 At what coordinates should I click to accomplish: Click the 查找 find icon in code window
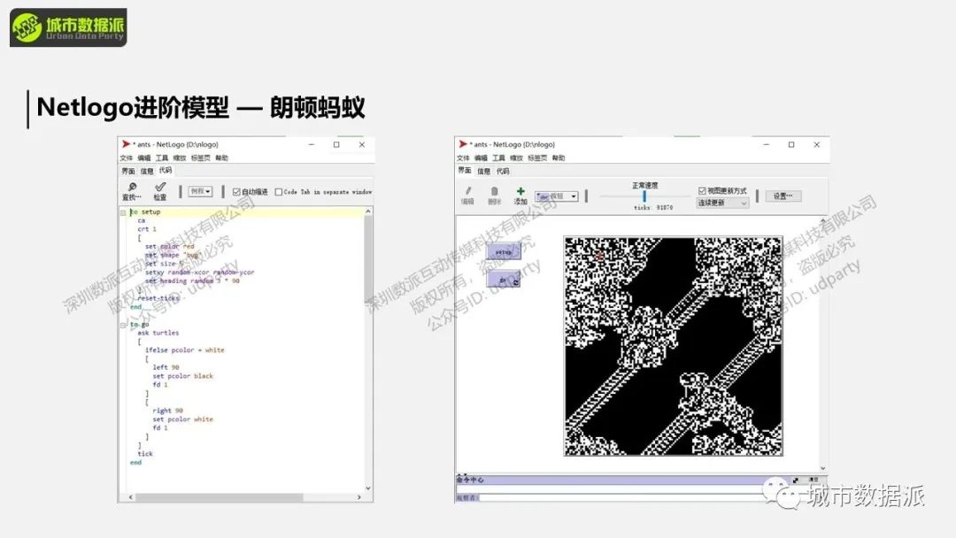(132, 187)
